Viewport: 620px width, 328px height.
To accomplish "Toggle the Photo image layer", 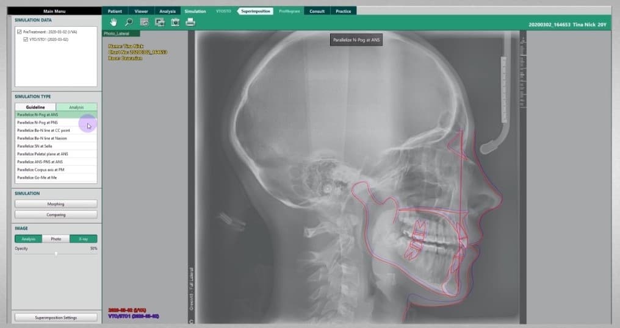I will [56, 239].
